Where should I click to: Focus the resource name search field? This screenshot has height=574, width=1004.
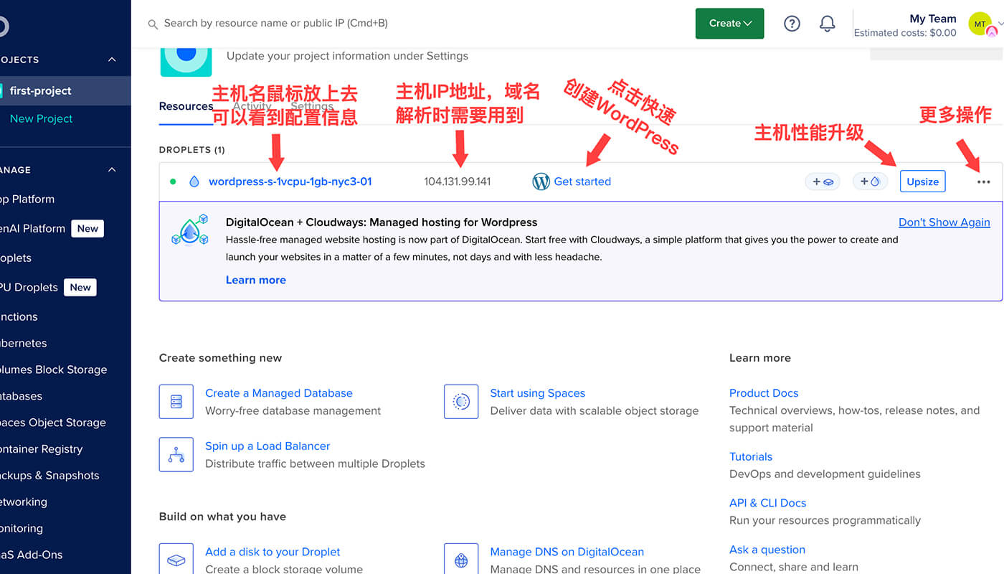coord(275,24)
